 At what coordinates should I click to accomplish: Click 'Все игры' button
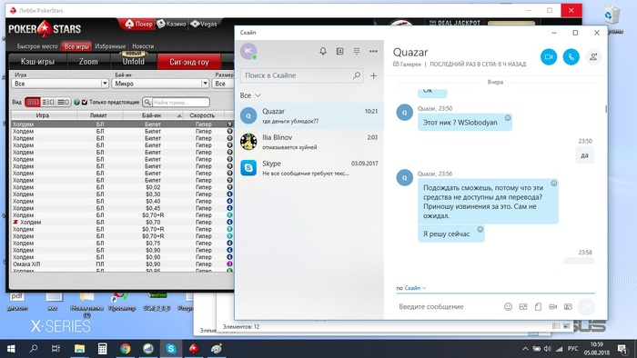point(76,46)
